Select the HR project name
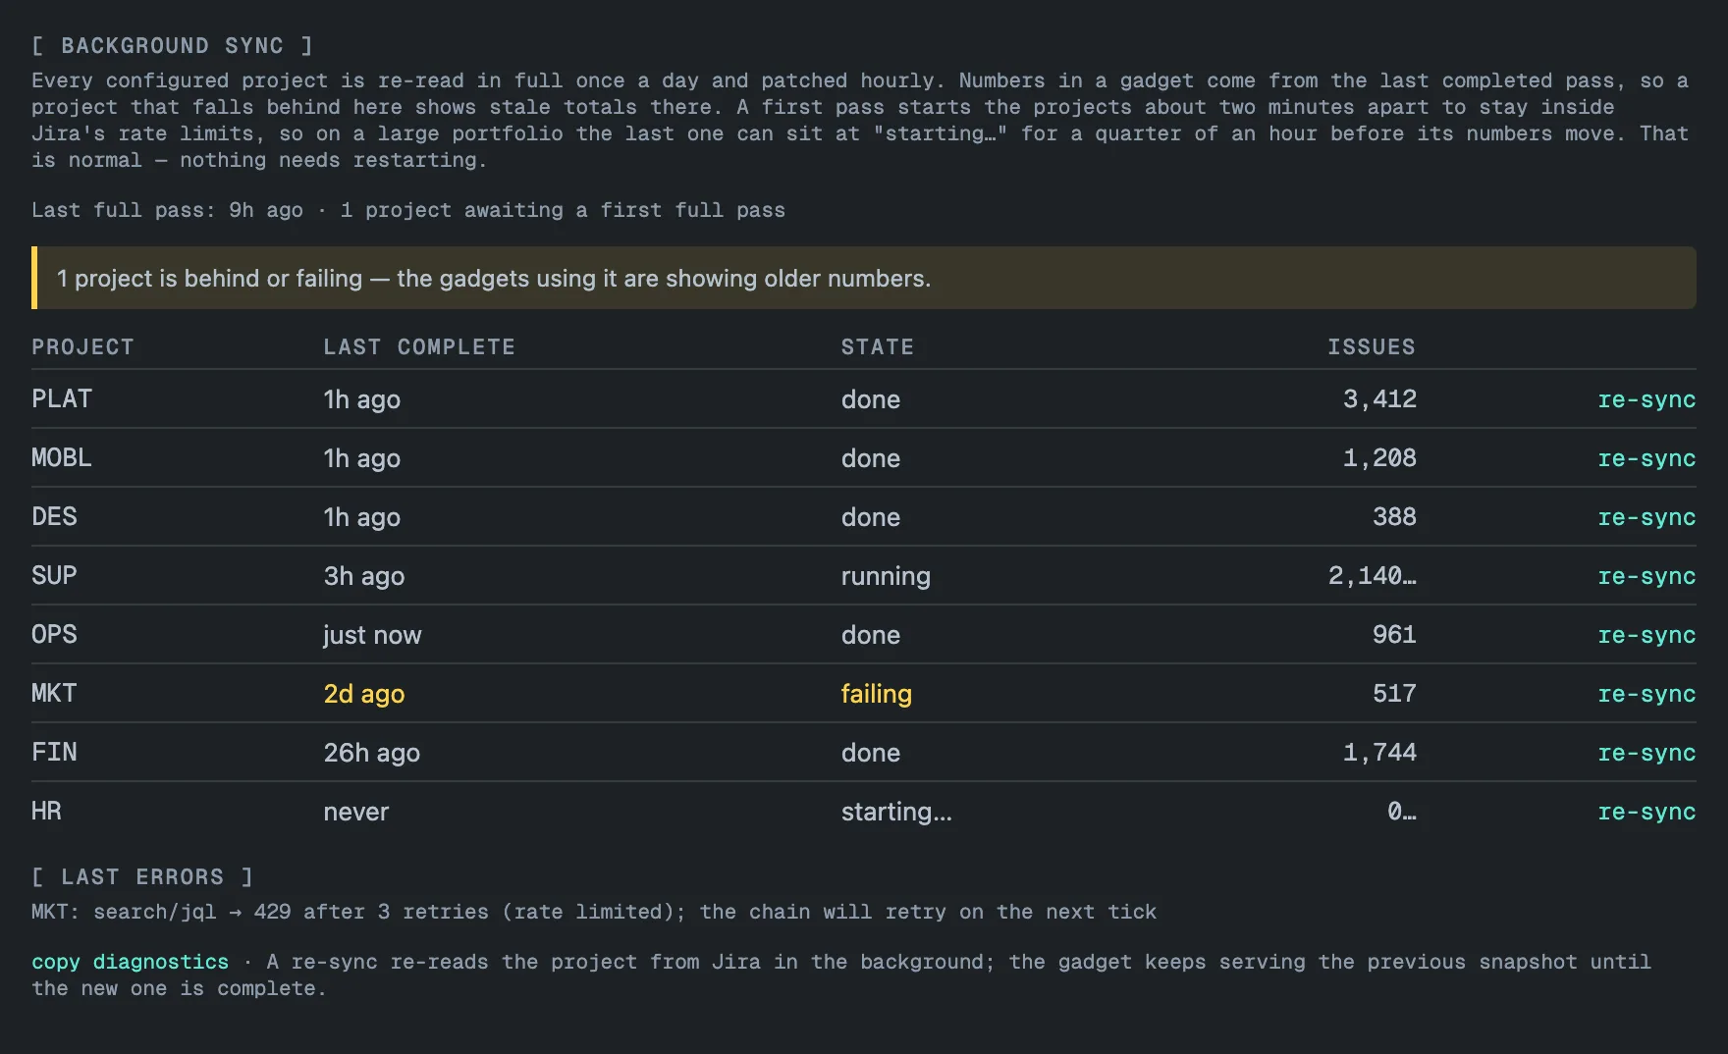Screen dimensions: 1728x1054 tap(46, 812)
